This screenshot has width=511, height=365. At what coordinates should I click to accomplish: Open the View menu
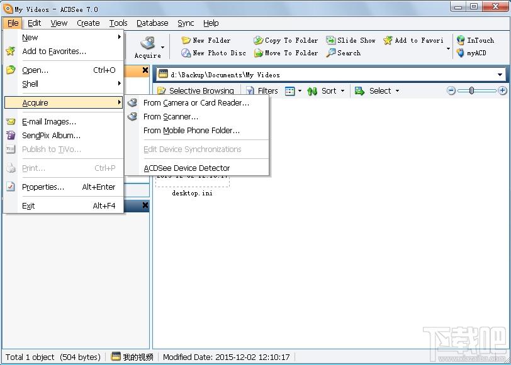pos(59,23)
